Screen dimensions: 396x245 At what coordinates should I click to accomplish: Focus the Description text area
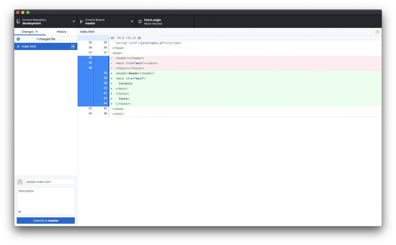point(46,201)
